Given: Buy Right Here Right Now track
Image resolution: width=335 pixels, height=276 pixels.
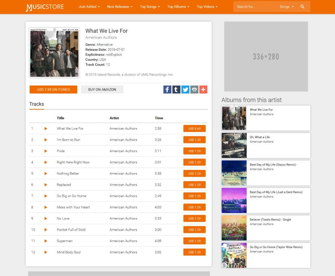Looking at the screenshot, I should [x=195, y=162].
